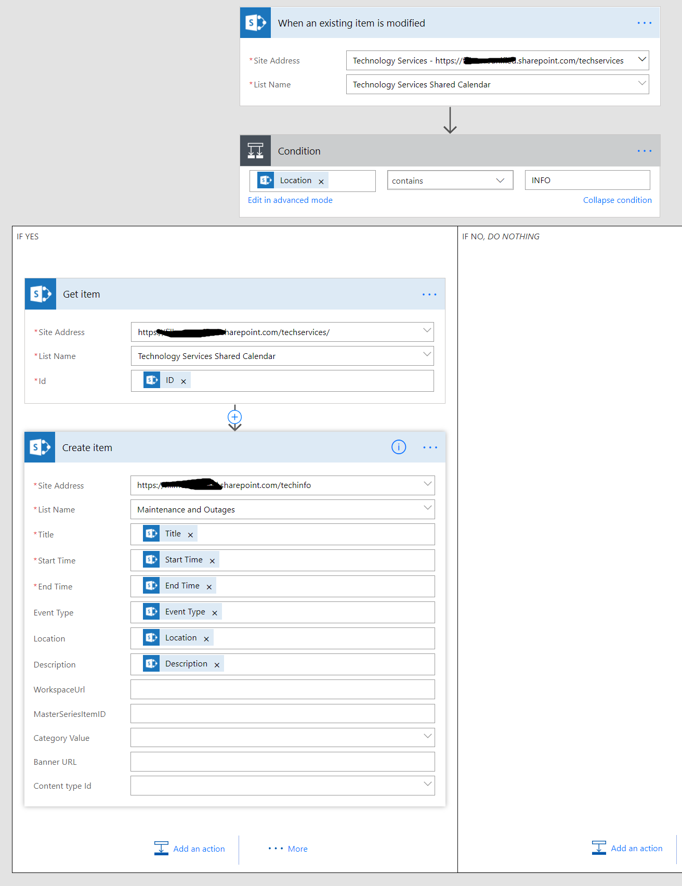Expand Create item Site Address dropdown
682x886 pixels.
(x=428, y=484)
